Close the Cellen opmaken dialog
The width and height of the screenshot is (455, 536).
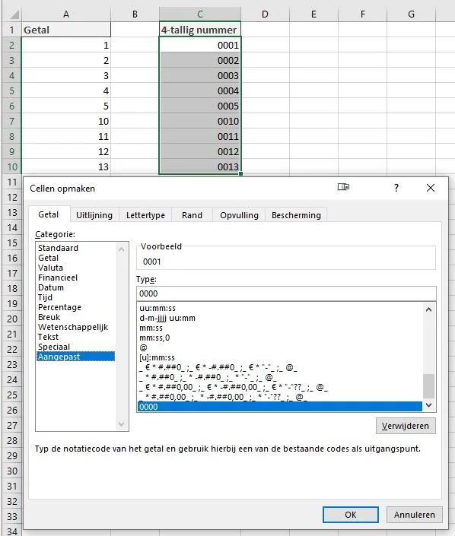431,188
